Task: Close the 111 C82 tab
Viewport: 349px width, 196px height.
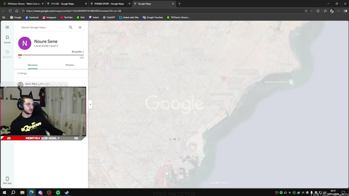Action: [x=86, y=4]
